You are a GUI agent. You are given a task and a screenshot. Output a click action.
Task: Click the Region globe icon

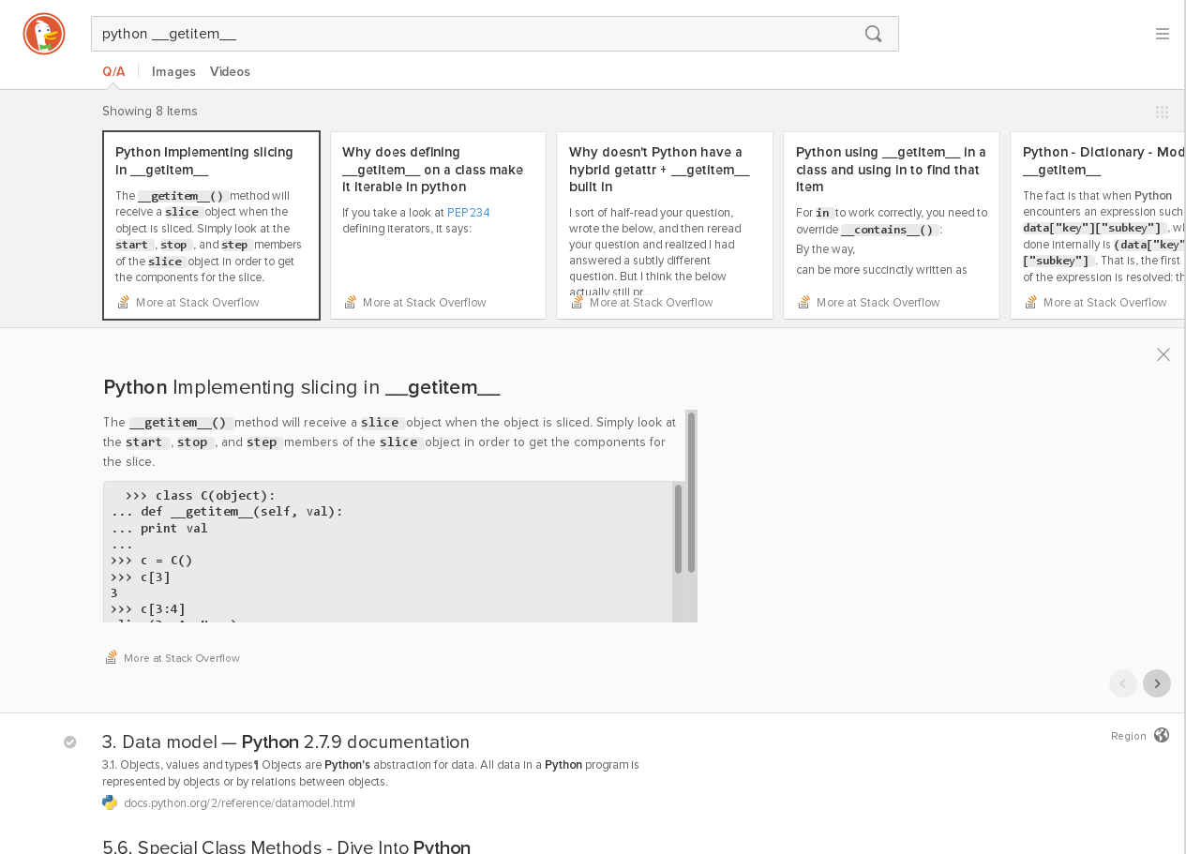click(x=1162, y=735)
